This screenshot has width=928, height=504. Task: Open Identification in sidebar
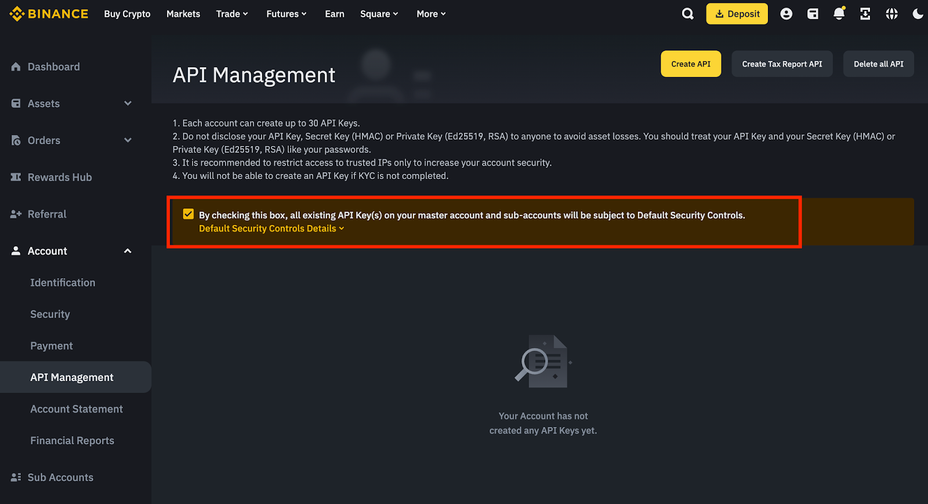(63, 283)
